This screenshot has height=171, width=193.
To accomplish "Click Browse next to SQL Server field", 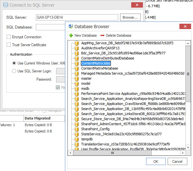I will [x=130, y=17].
